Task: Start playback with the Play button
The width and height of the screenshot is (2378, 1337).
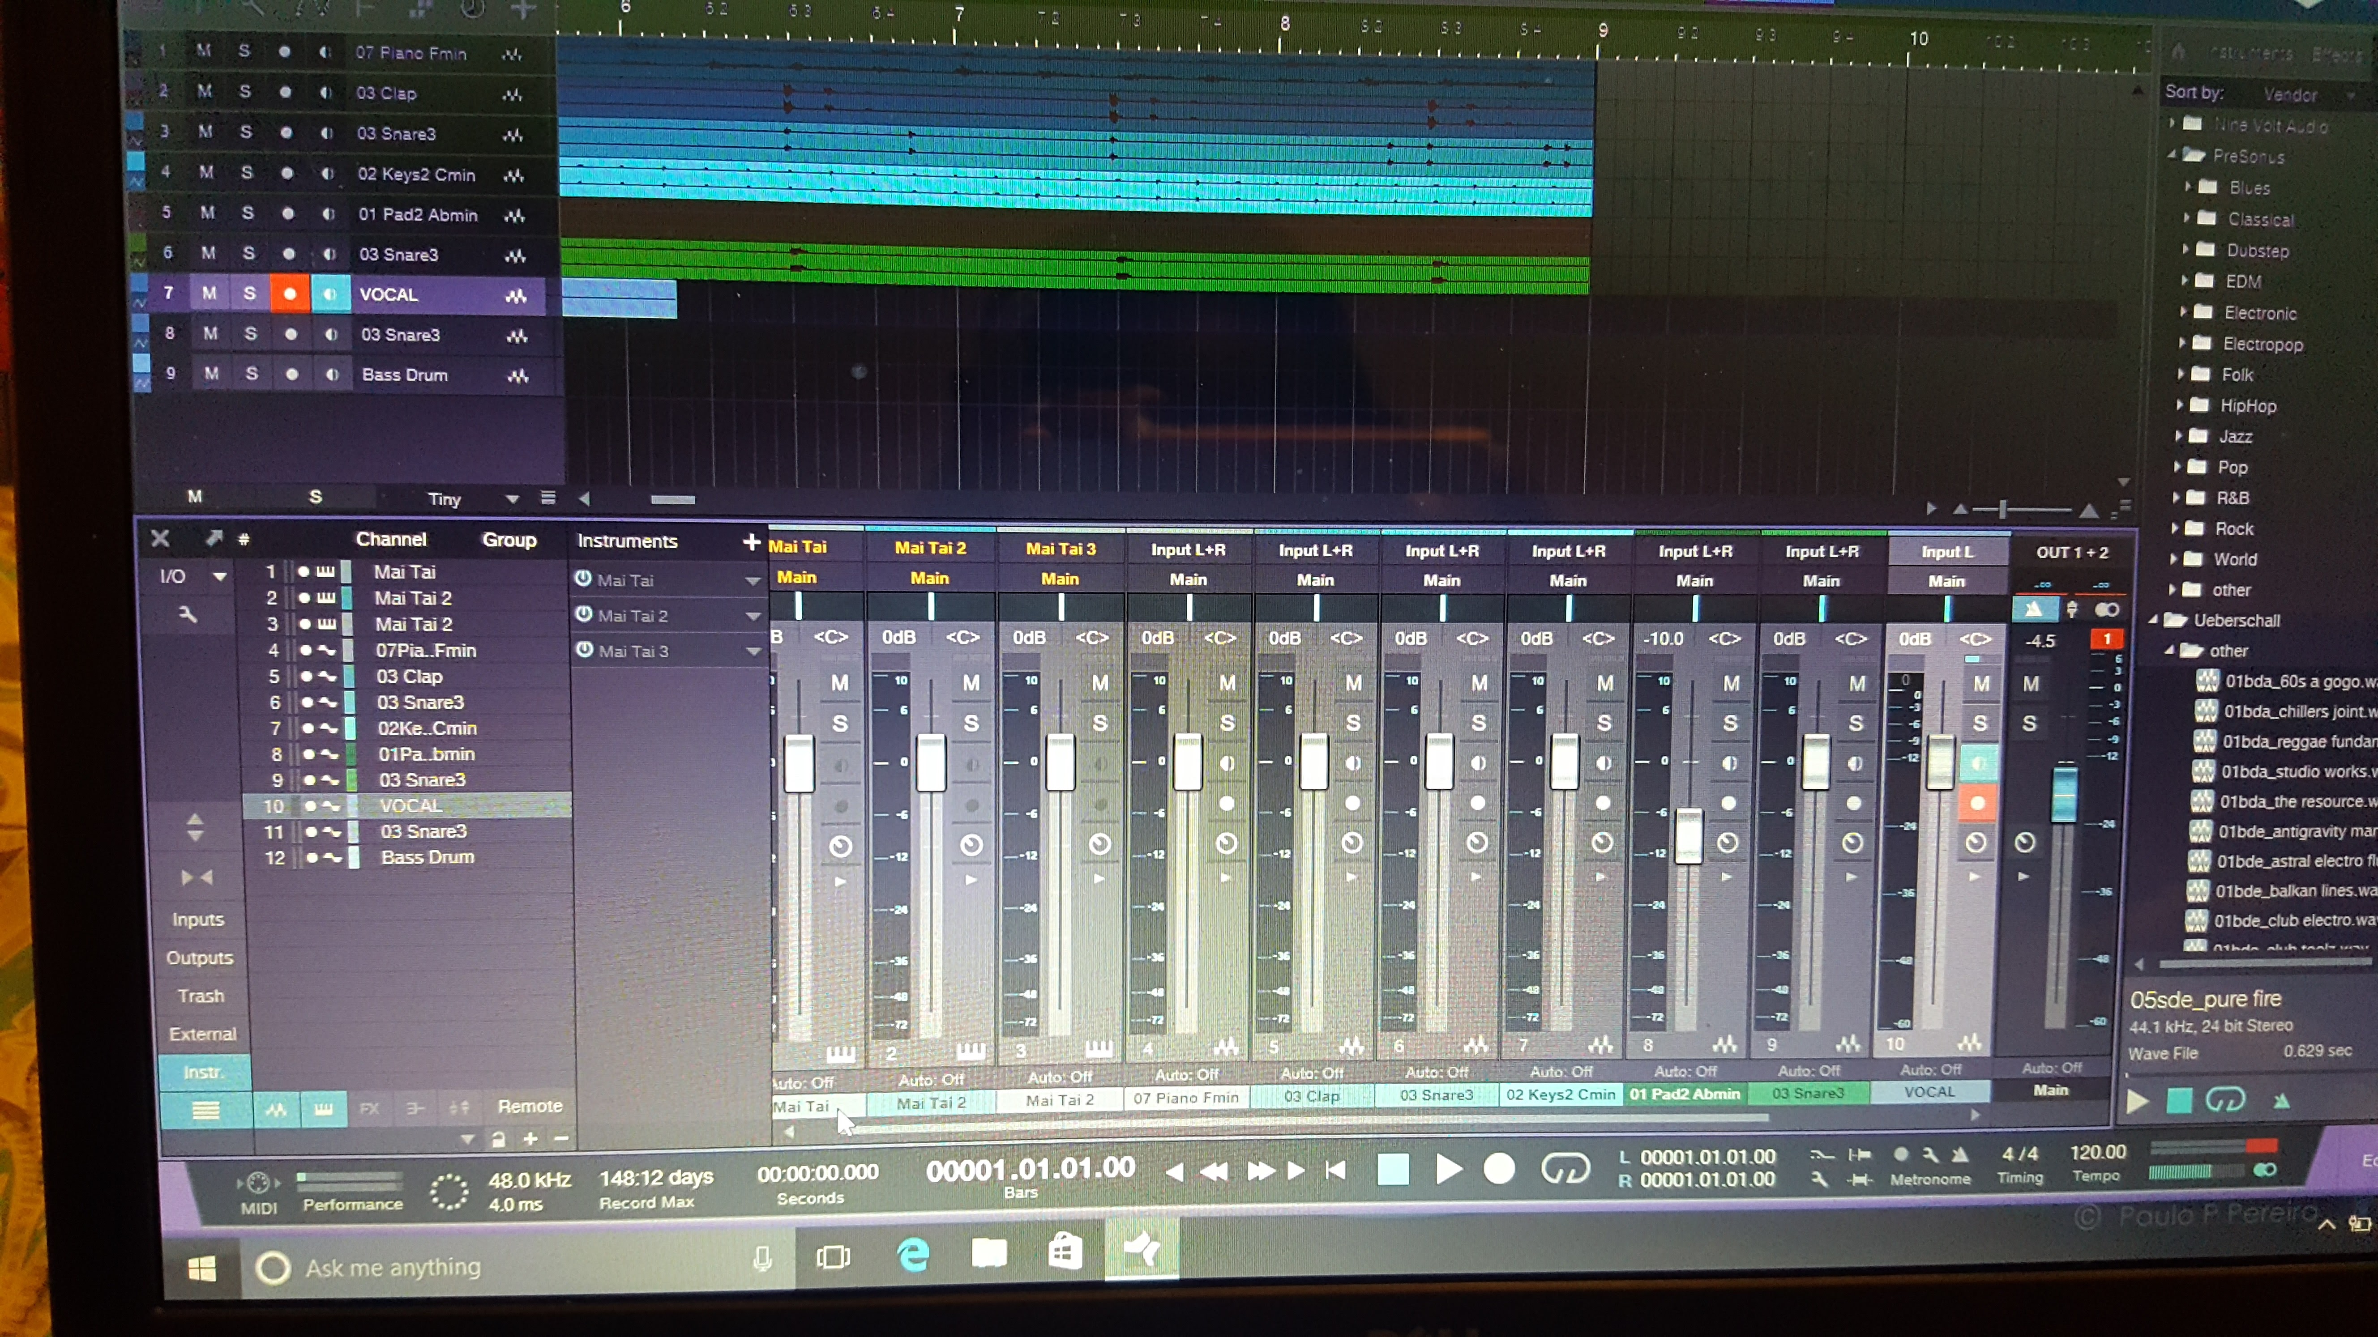Action: click(x=1448, y=1169)
